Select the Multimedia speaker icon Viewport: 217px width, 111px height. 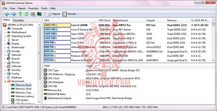pyautogui.click(x=9, y=48)
